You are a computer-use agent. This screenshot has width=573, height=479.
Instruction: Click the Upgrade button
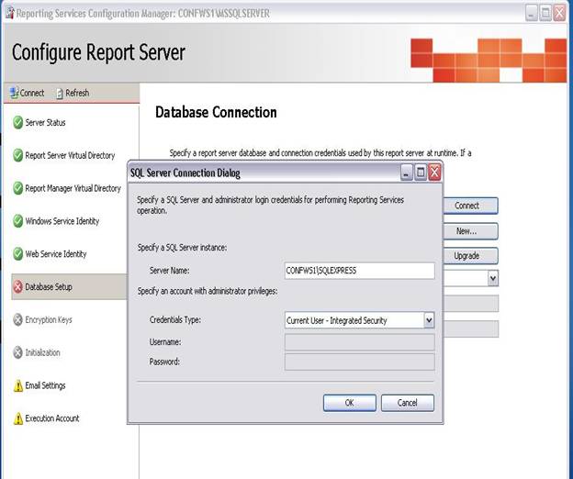[466, 256]
